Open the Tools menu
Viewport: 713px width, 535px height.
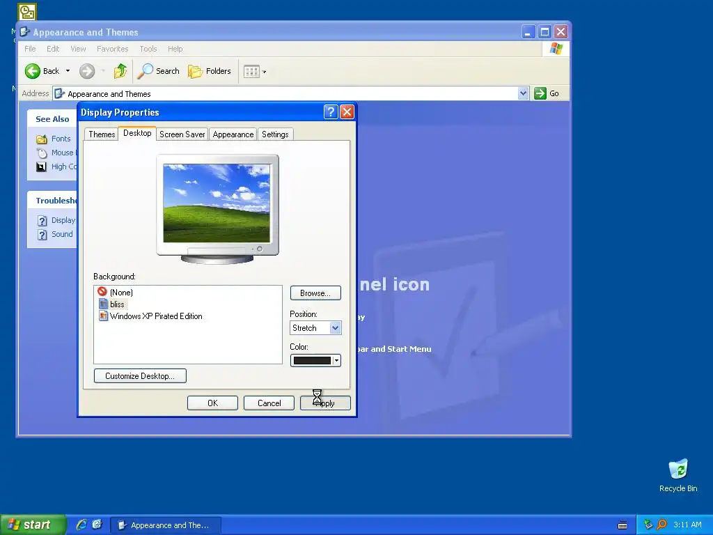tap(148, 49)
